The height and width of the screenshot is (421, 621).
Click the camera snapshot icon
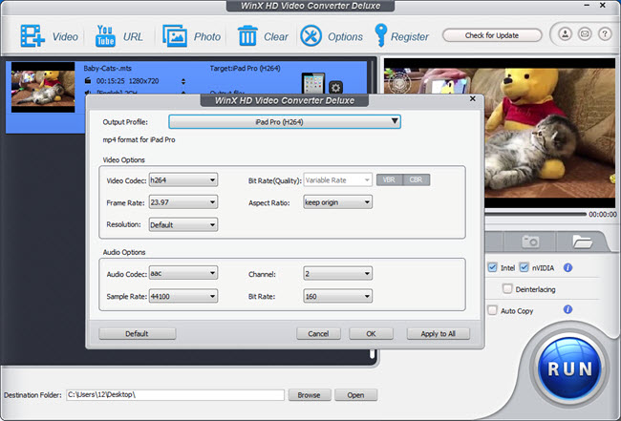coord(530,241)
